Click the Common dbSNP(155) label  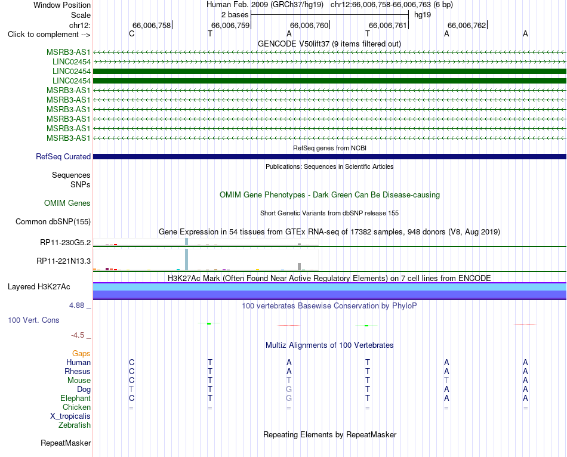pos(53,221)
